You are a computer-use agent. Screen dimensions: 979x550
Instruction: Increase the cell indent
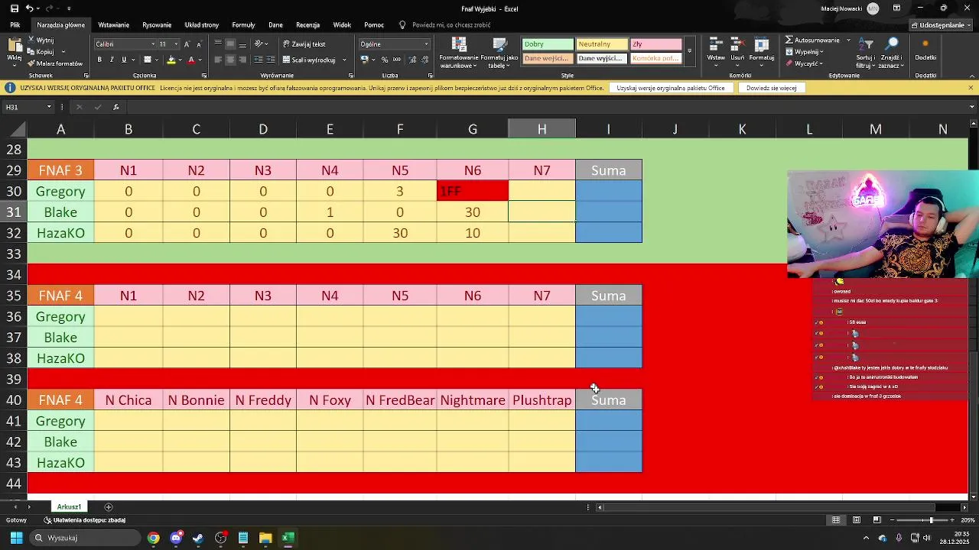tap(270, 60)
